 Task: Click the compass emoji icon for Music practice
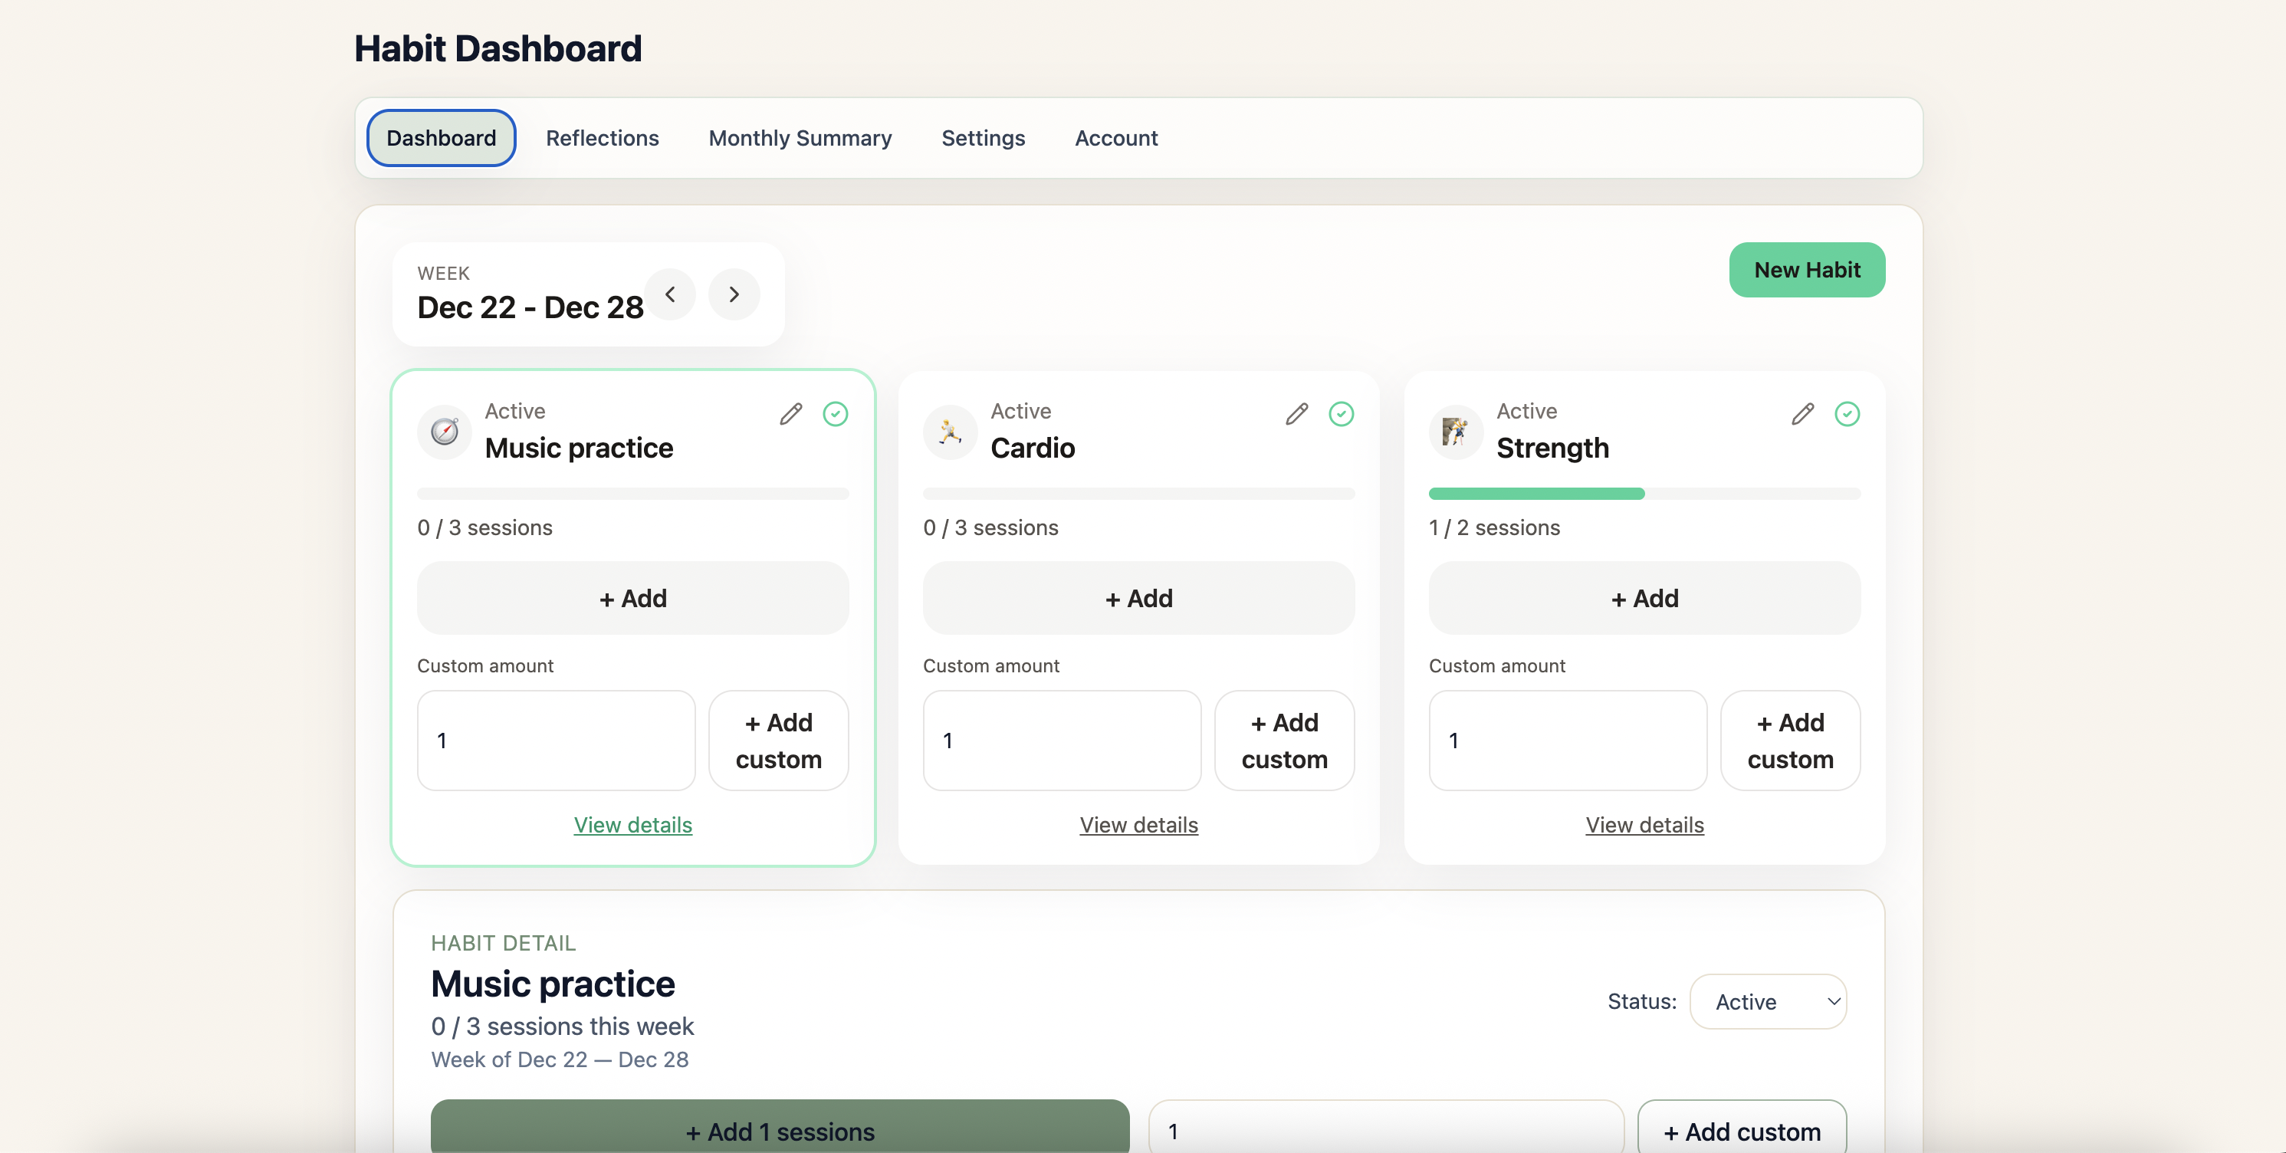coord(445,432)
